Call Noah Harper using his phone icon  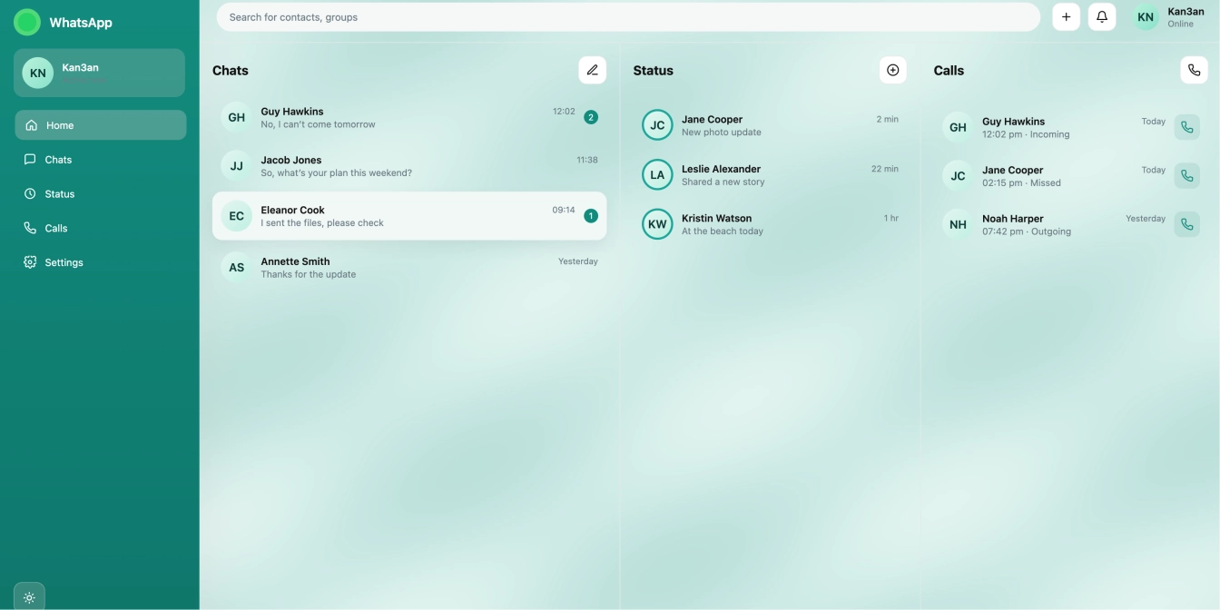click(x=1186, y=223)
